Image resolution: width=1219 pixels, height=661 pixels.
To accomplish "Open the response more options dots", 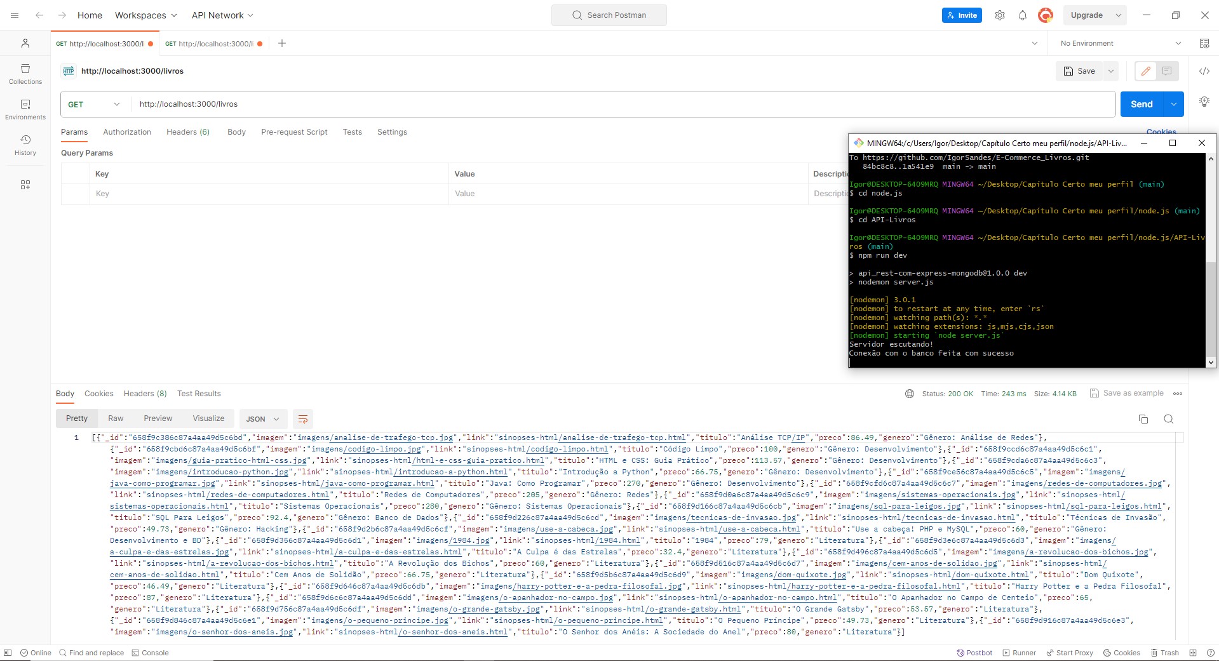I will coord(1178,394).
